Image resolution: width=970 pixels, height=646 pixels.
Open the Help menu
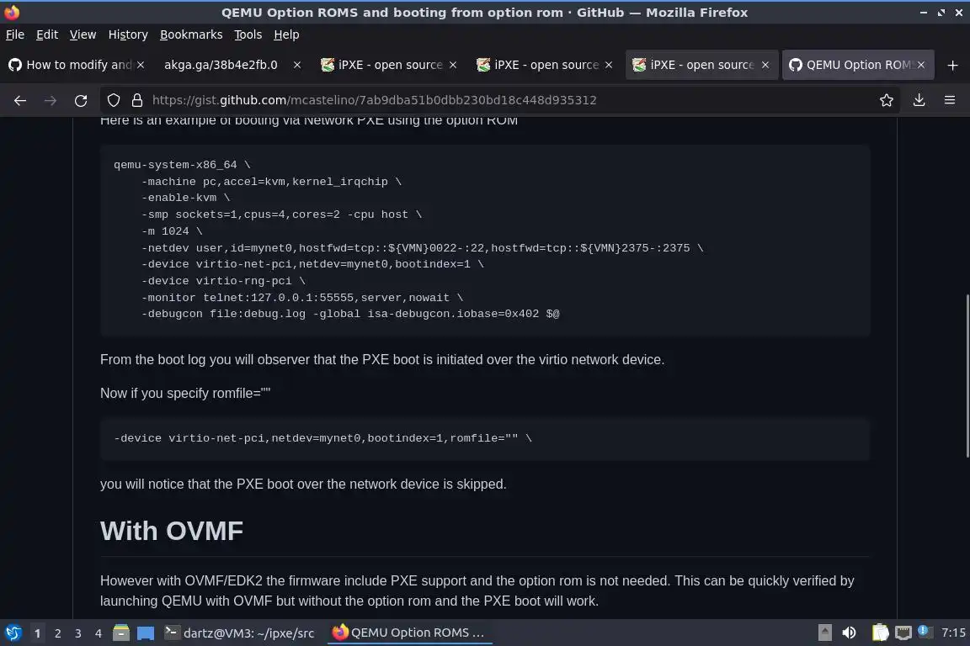coord(286,34)
